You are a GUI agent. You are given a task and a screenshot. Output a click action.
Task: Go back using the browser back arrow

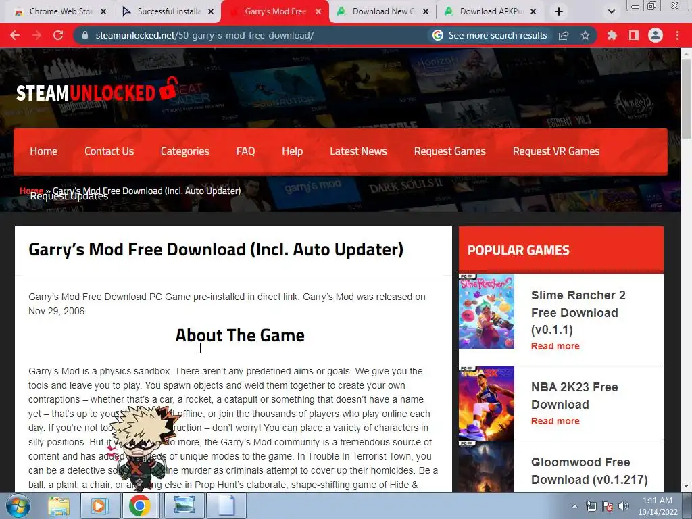[x=15, y=35]
